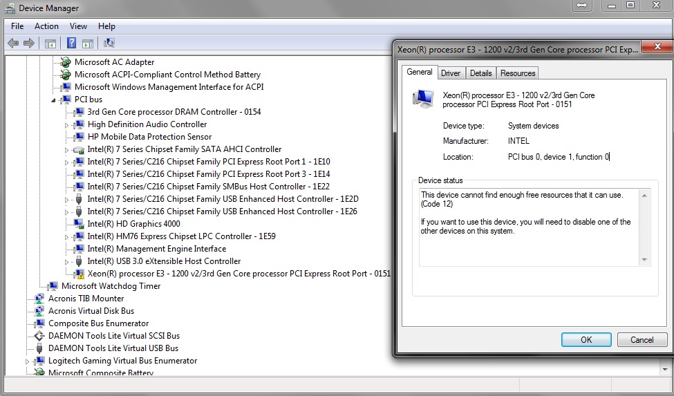Screen dimensions: 674x396
Task: Click the SATA AHCI Controller device icon
Action: click(x=79, y=149)
